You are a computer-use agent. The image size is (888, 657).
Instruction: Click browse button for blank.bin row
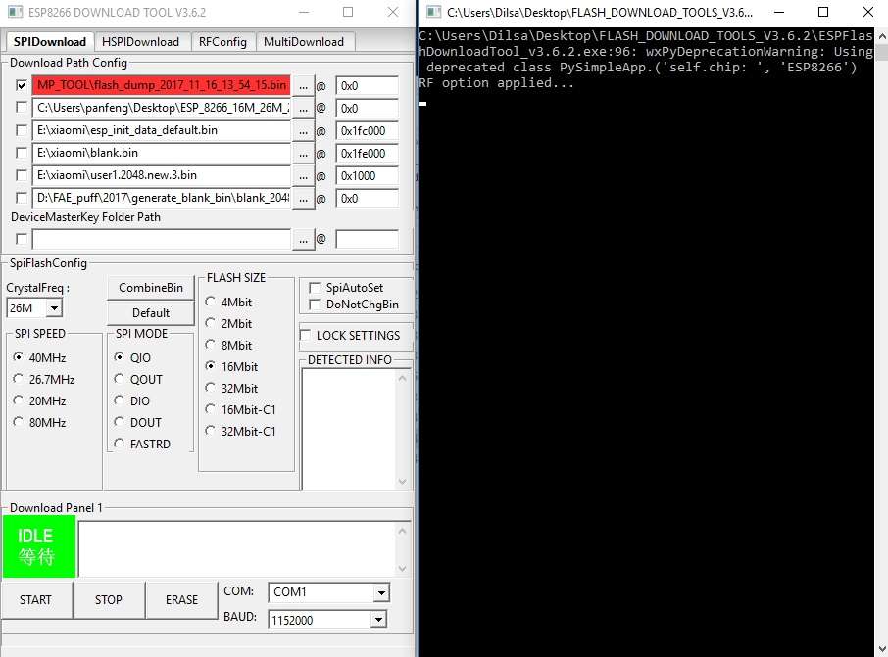tap(304, 154)
